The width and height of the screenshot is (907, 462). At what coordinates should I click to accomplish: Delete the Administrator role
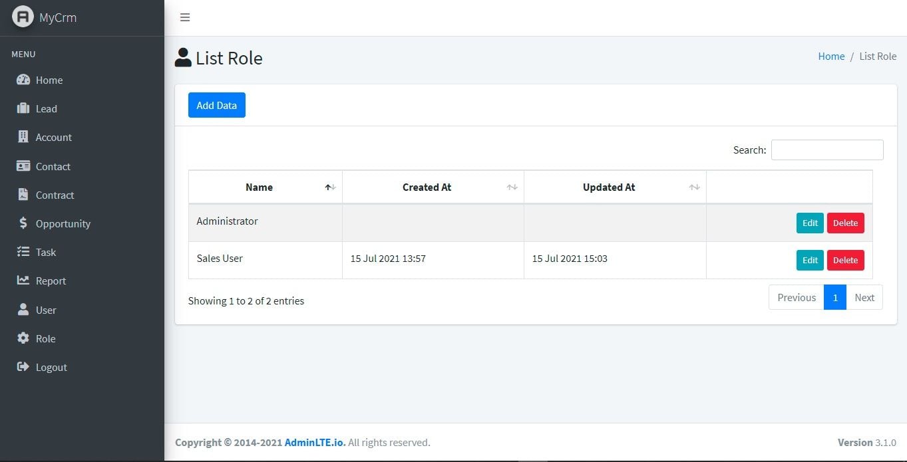845,223
